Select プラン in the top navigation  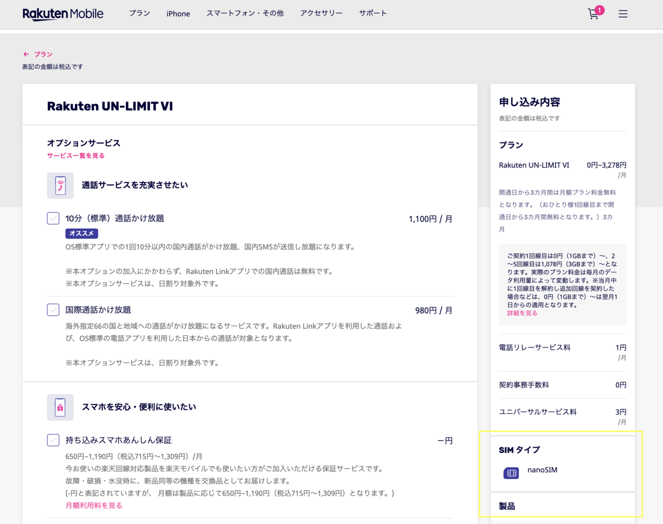click(139, 13)
